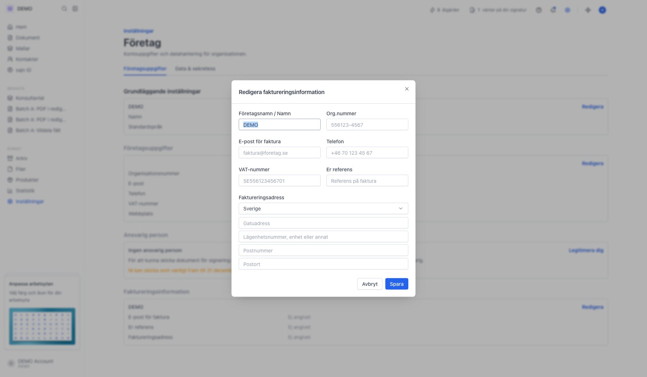Screen dimensions: 647x377
Task: Open the notifications bell in the top bar
Action: [x=553, y=10]
